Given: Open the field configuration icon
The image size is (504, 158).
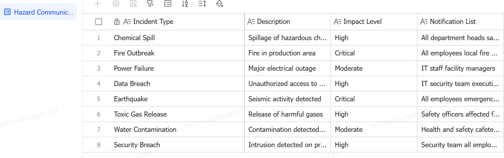Looking at the screenshot, I should point(133,4).
